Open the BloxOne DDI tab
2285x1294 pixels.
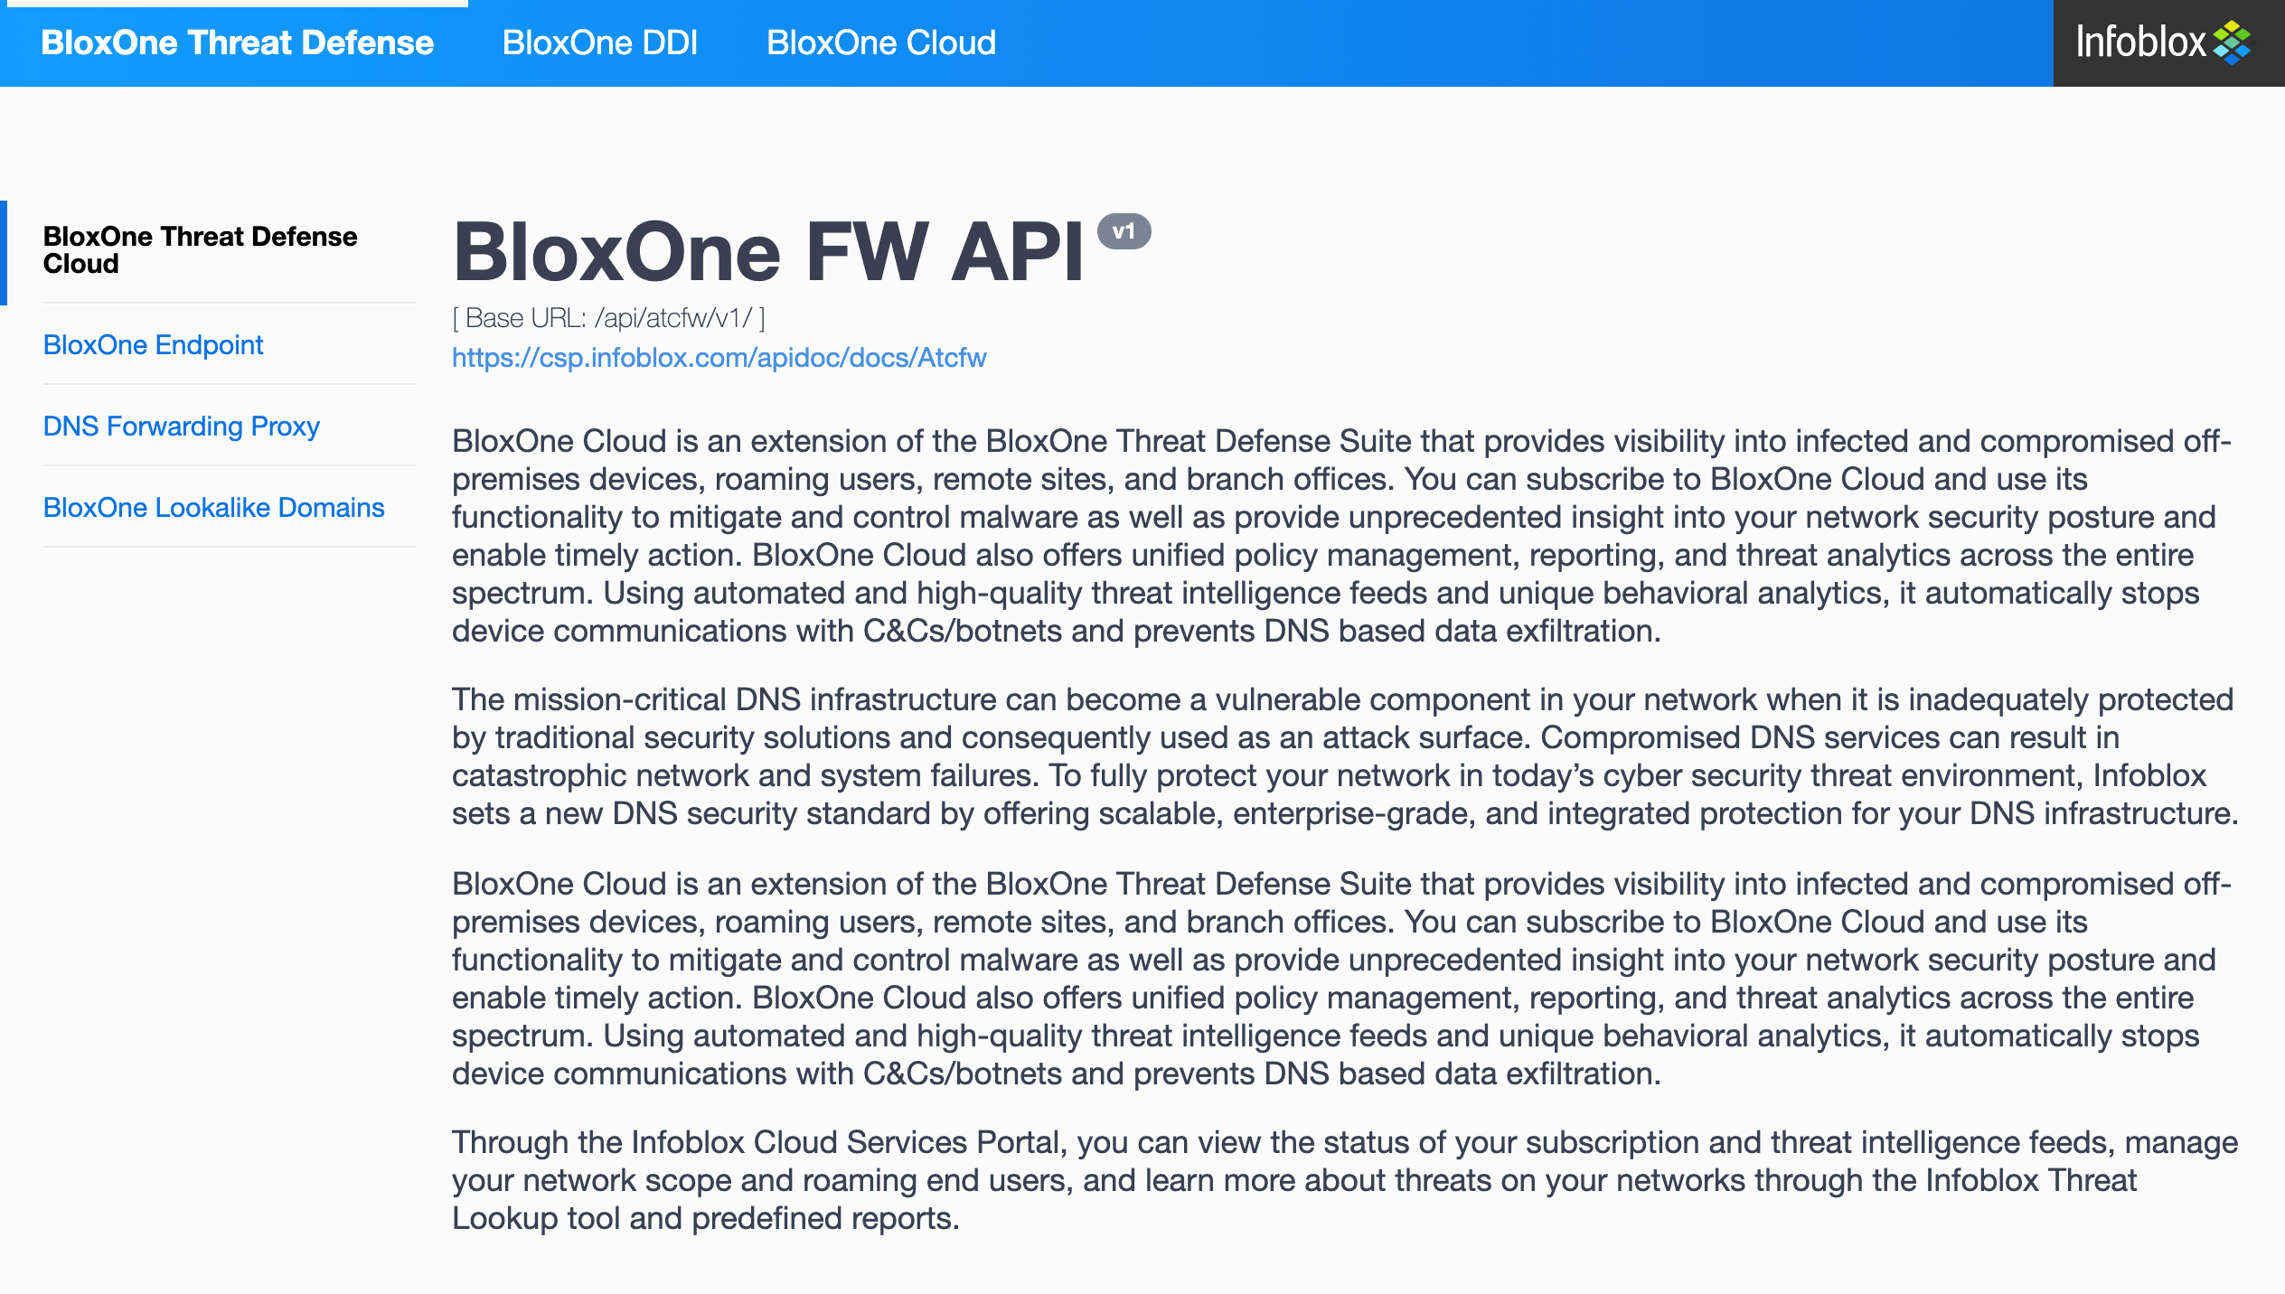(599, 43)
